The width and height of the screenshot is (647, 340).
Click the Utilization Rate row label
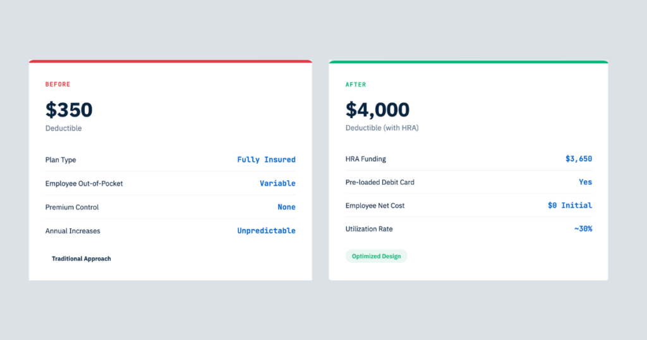coord(369,229)
